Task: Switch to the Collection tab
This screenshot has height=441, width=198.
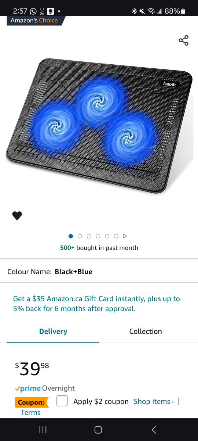Action: pyautogui.click(x=146, y=331)
